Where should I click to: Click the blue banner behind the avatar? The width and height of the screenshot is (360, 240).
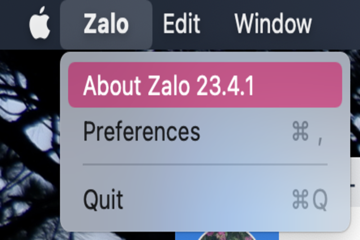[184, 236]
